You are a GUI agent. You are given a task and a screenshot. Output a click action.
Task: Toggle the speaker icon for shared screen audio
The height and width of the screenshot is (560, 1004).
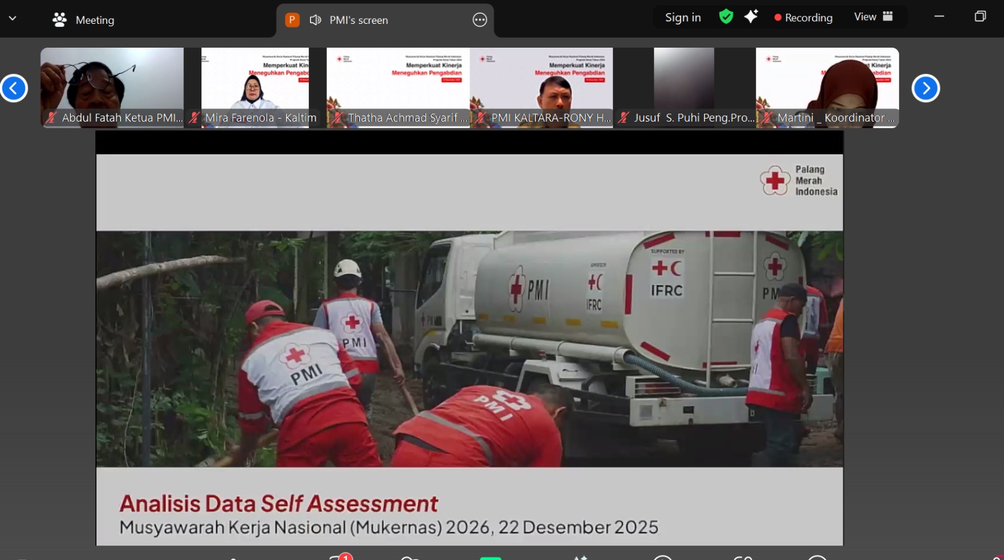pos(315,20)
